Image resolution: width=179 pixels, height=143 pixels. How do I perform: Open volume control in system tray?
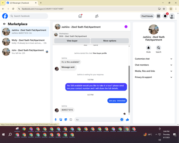pyautogui.click(x=160, y=140)
